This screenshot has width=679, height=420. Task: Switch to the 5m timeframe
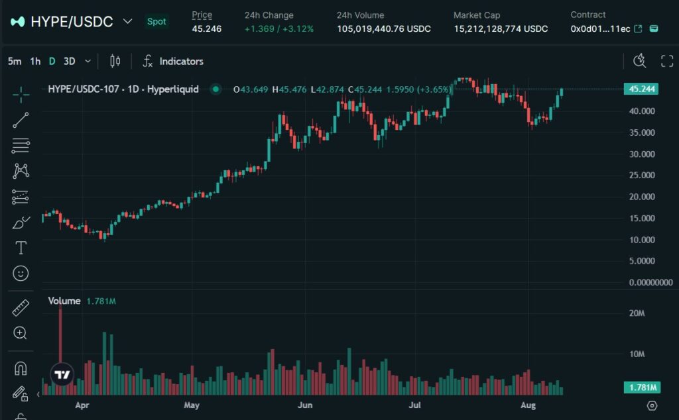[x=15, y=61]
